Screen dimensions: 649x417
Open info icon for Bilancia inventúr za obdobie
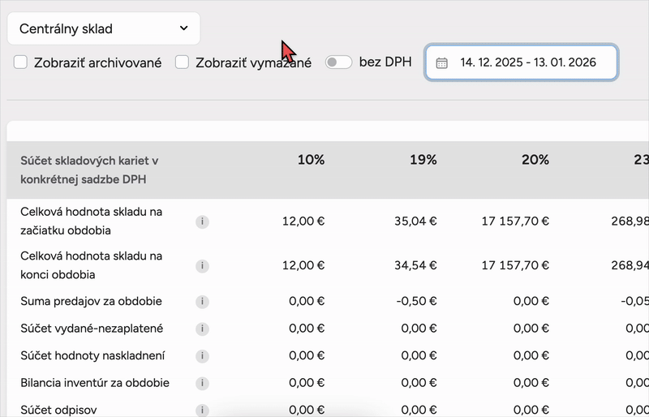202,383
